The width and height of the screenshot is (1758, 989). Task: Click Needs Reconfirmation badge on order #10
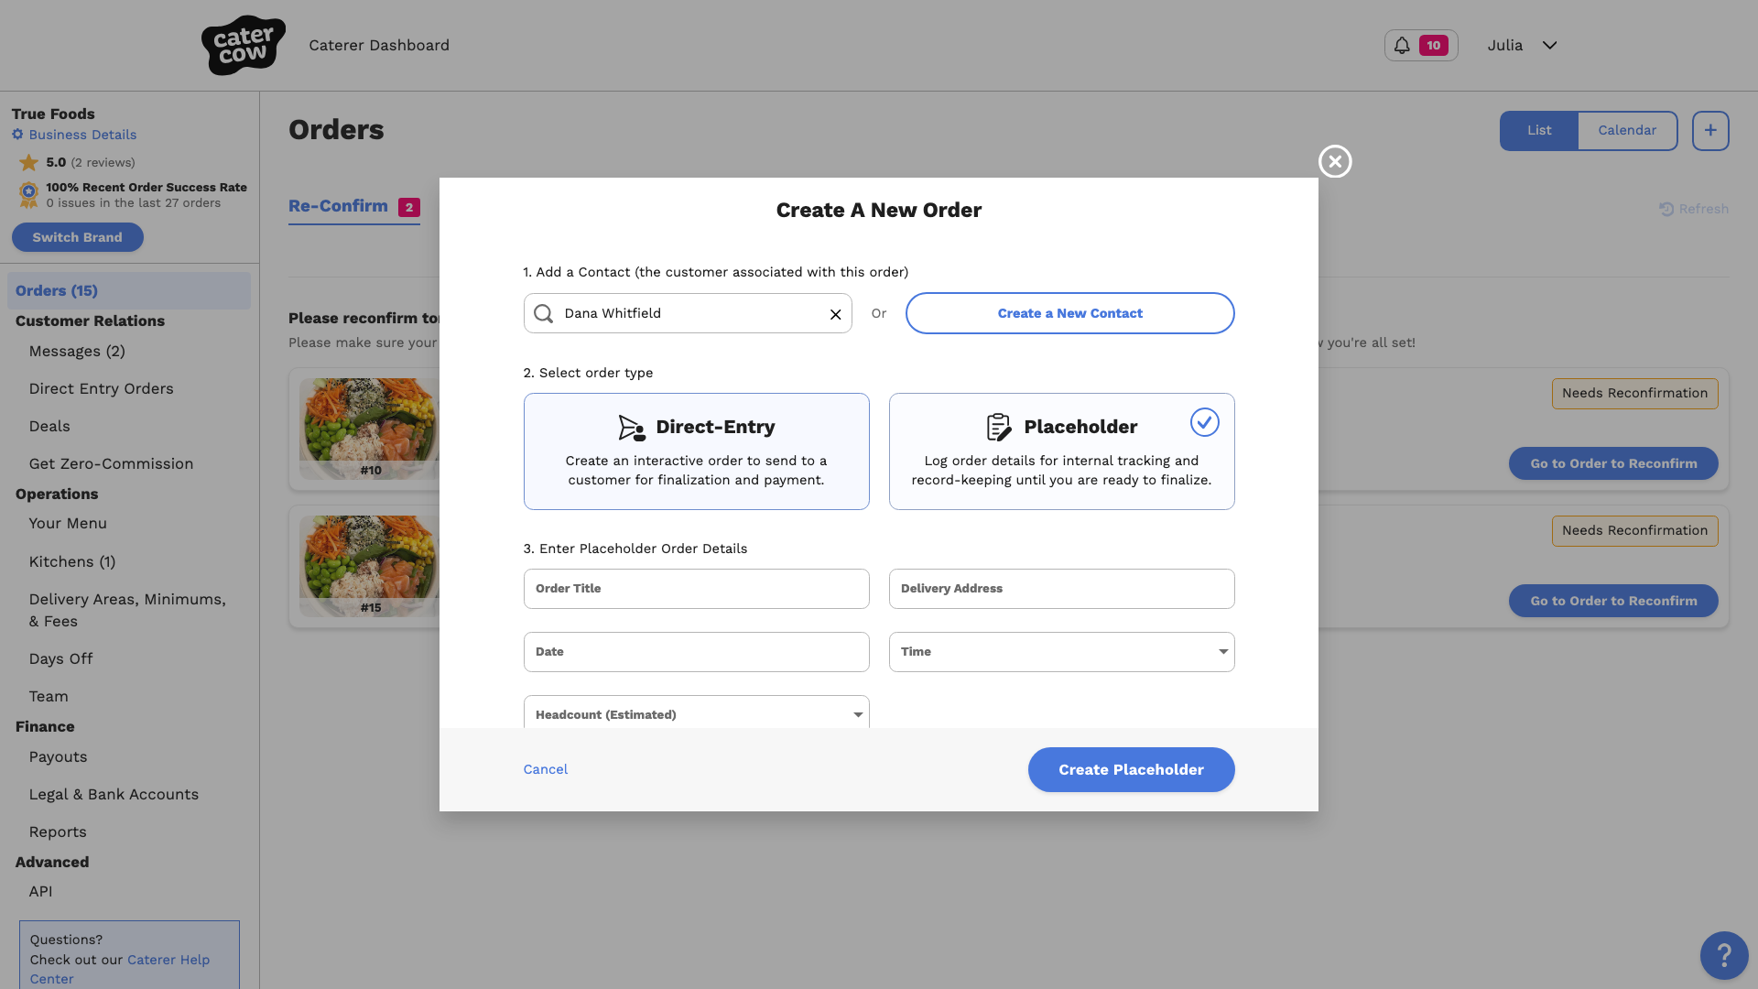[1634, 394]
